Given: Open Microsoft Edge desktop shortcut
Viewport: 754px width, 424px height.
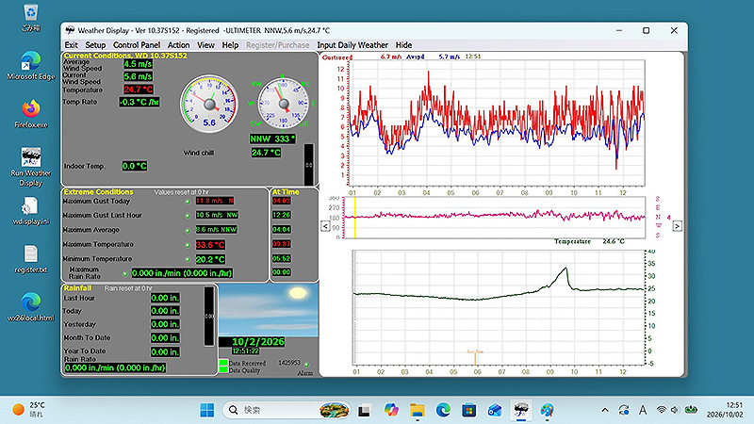Looking at the screenshot, I should 31,65.
